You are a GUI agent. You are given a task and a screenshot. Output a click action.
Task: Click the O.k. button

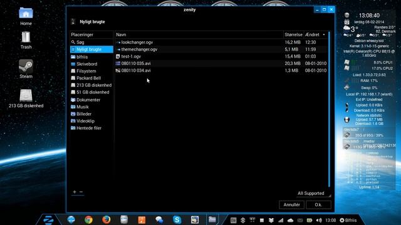(x=318, y=205)
